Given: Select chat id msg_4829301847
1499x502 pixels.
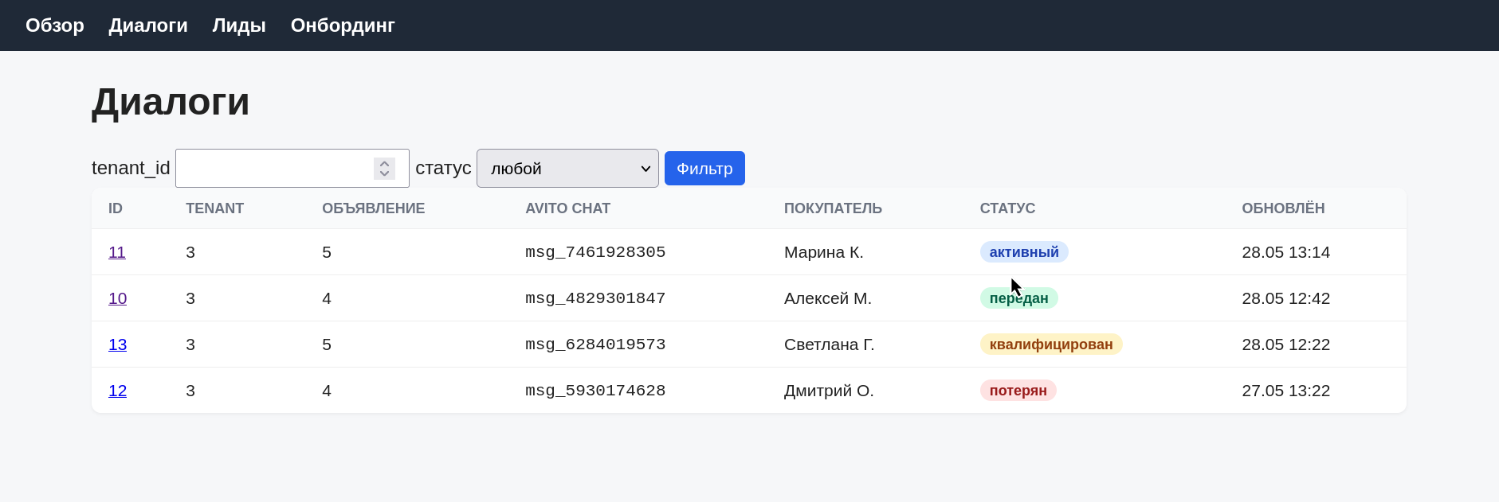Looking at the screenshot, I should (x=595, y=298).
